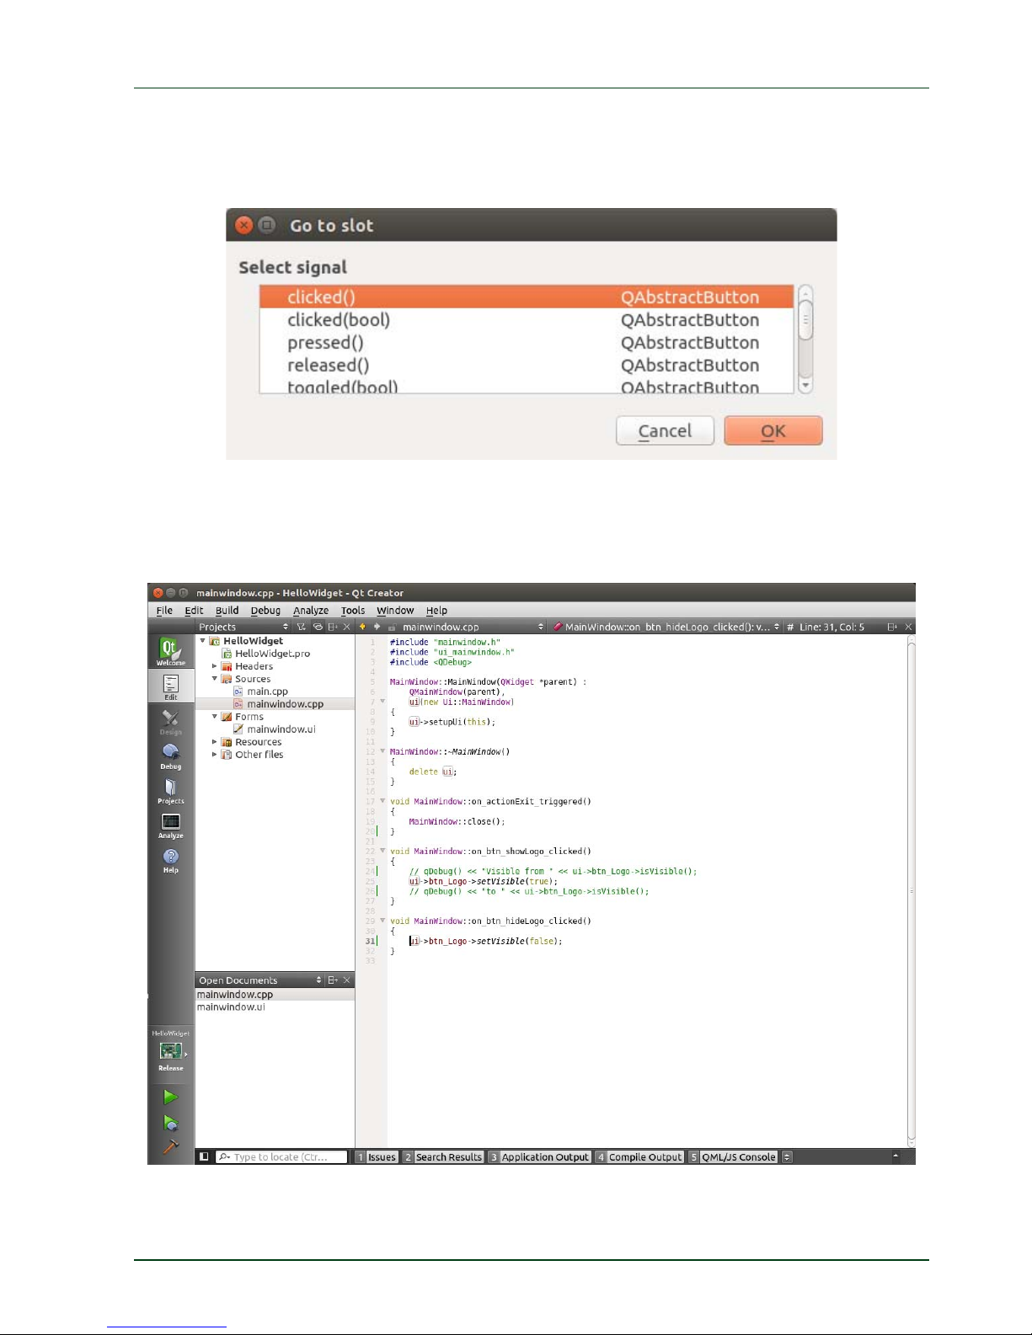Toggle the left sidebar visibility button
1032x1335 pixels.
point(204,1156)
